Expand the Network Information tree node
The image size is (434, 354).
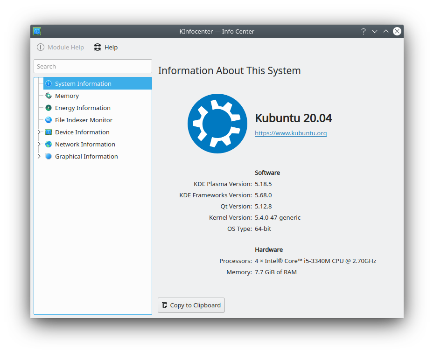point(39,144)
